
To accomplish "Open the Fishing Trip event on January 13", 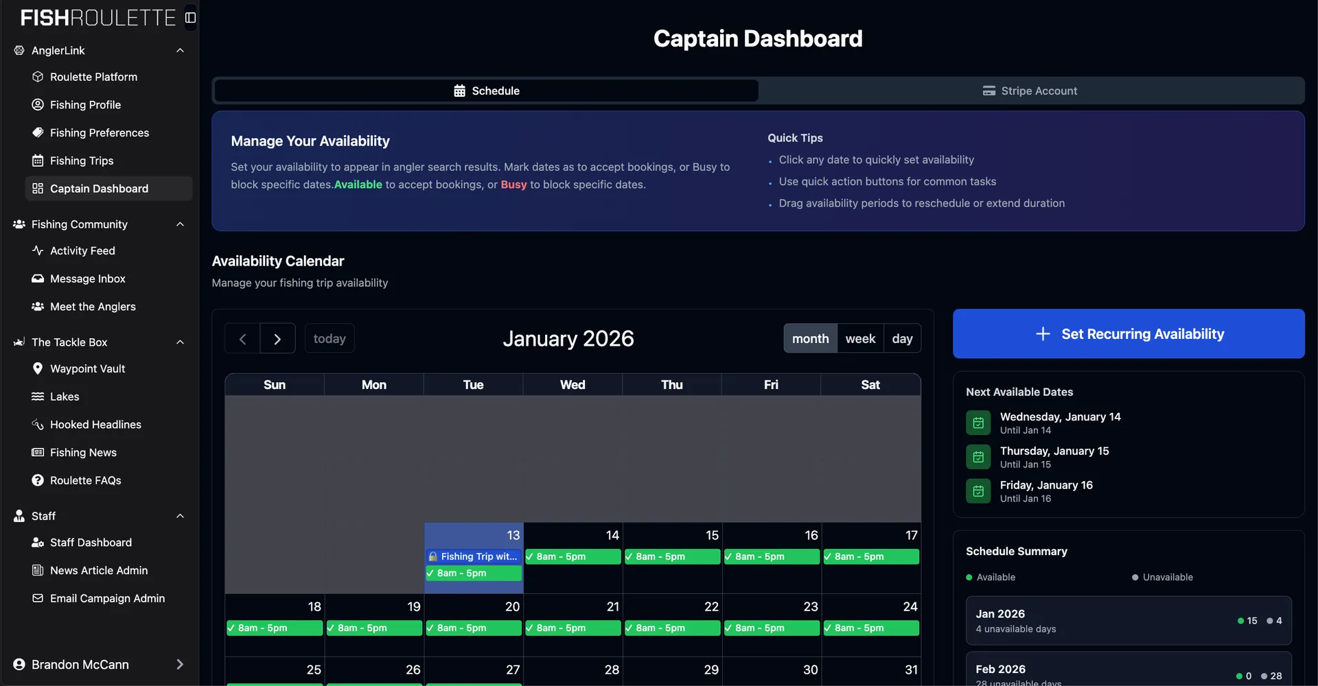I will [474, 556].
